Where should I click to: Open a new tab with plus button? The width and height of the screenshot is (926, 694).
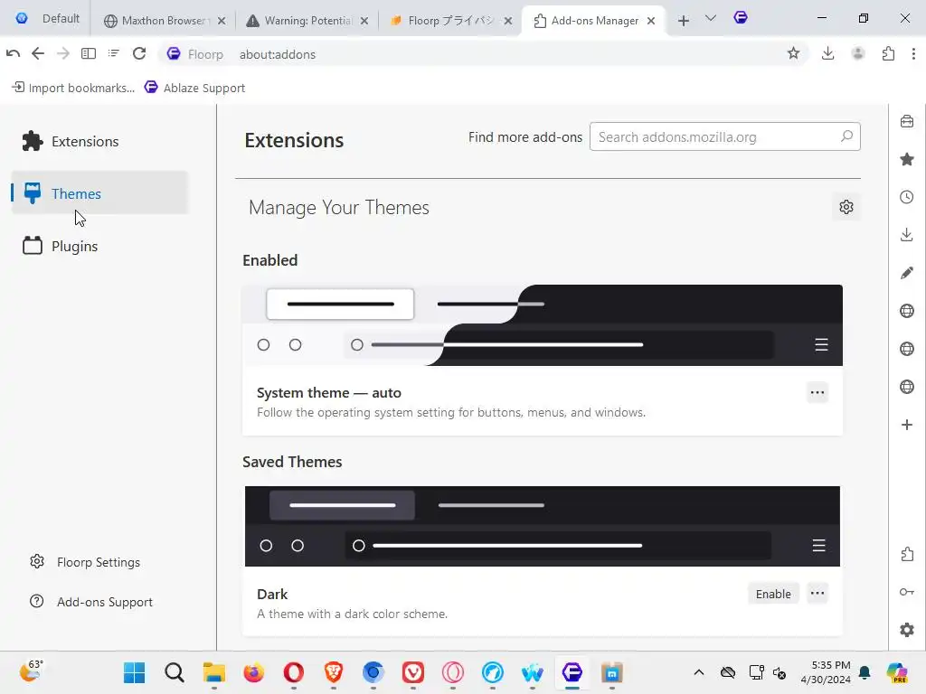684,21
